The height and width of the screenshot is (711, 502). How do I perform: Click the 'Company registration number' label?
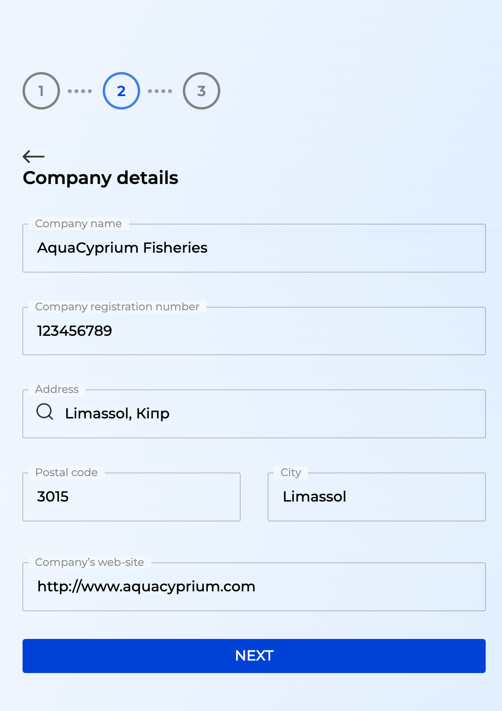point(117,306)
